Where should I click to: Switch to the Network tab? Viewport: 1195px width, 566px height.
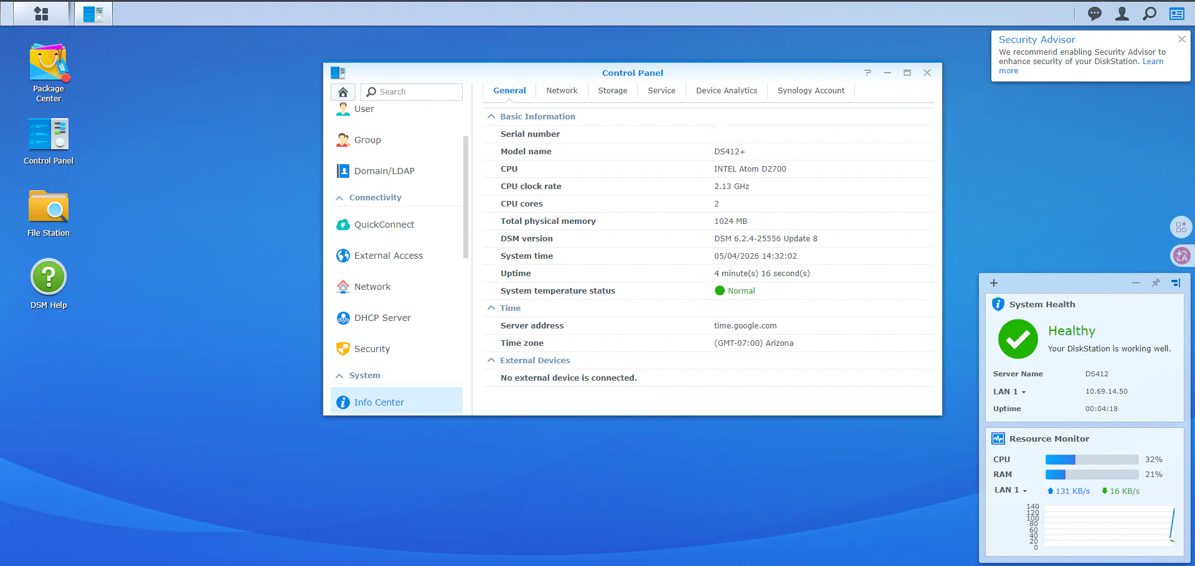click(x=562, y=91)
